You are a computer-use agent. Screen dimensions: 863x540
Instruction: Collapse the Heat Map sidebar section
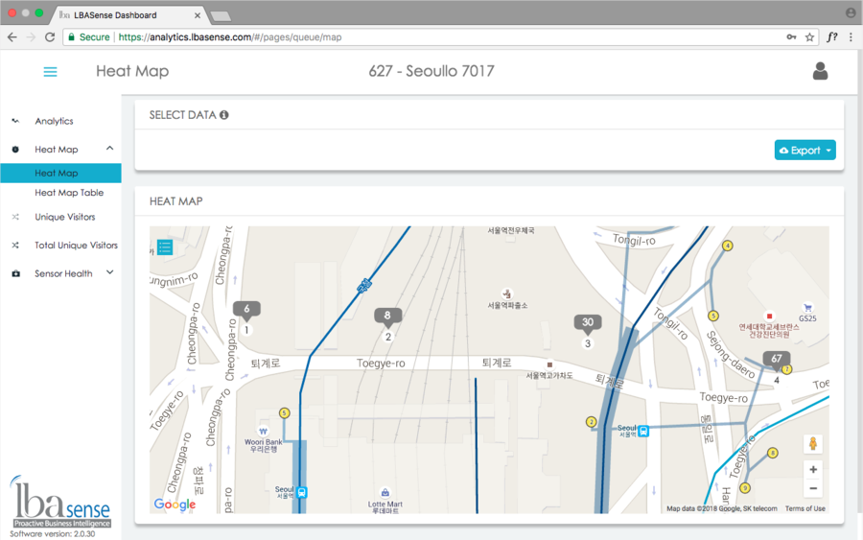(x=109, y=149)
